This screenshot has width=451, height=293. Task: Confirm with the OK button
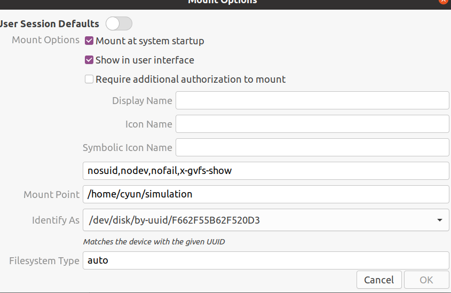[426, 280]
